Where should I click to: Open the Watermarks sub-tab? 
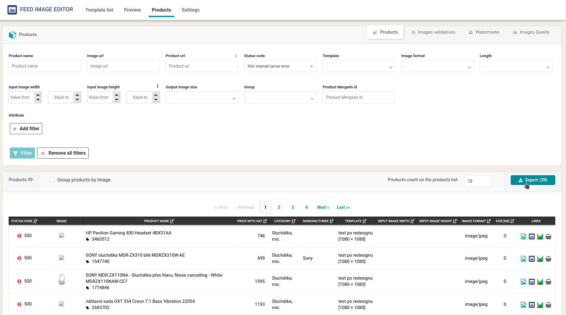[x=484, y=32]
